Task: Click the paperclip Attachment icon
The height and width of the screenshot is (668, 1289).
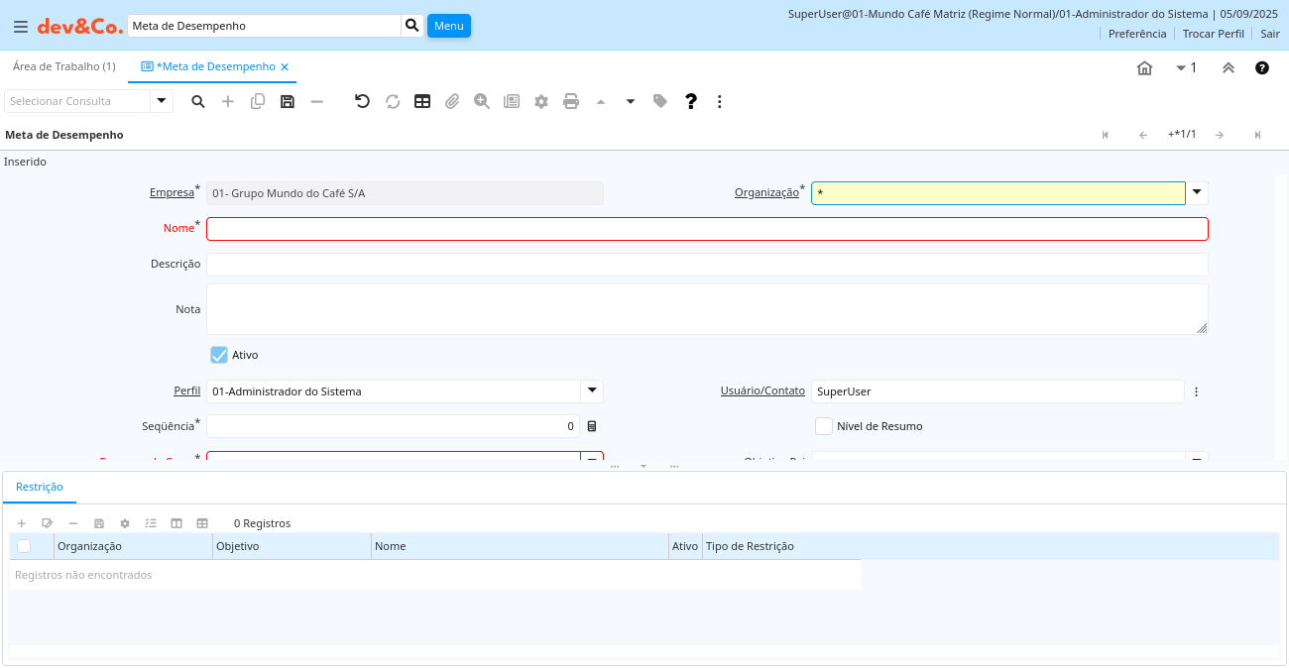Action: pyautogui.click(x=452, y=101)
